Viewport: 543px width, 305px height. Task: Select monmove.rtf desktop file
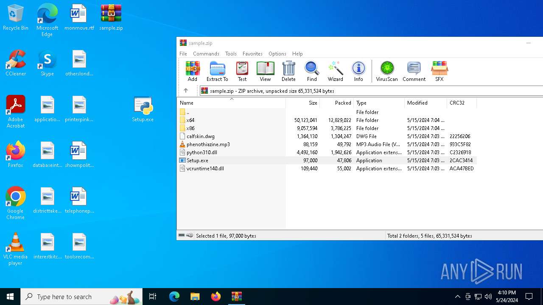[79, 17]
